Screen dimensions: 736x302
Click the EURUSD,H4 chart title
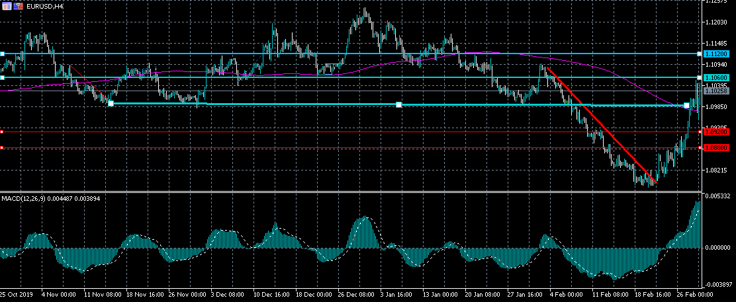(45, 7)
